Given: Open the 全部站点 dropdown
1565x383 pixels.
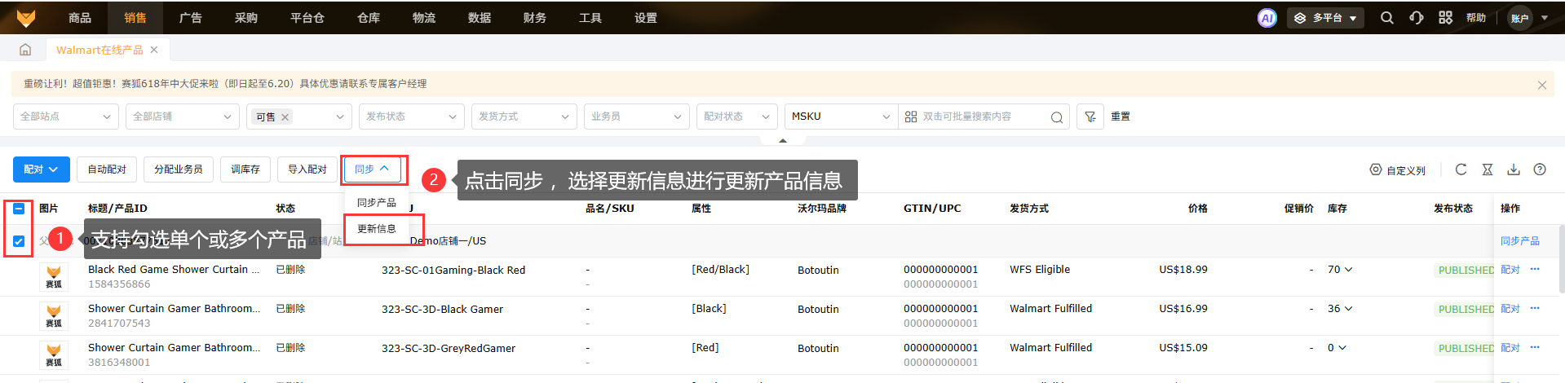Looking at the screenshot, I should point(65,117).
